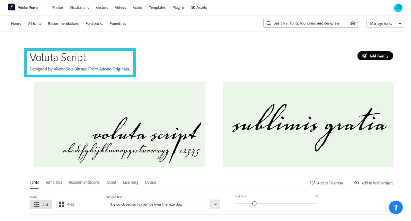Click Add to Favorites
This screenshot has width=411, height=221.
click(x=327, y=183)
